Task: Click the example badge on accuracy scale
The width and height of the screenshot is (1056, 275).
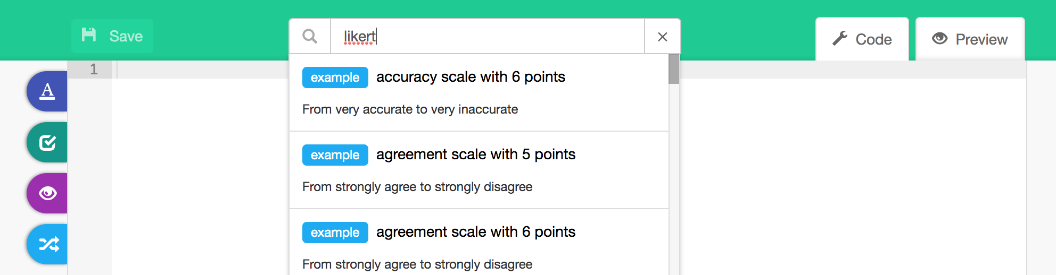Action: coord(335,78)
